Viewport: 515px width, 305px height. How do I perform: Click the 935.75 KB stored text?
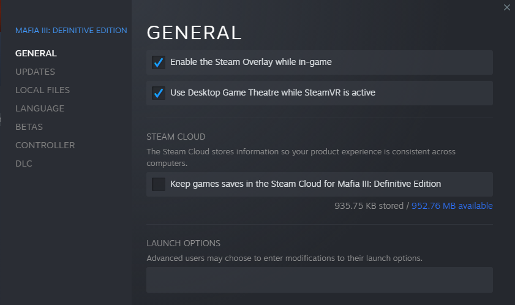tap(369, 206)
